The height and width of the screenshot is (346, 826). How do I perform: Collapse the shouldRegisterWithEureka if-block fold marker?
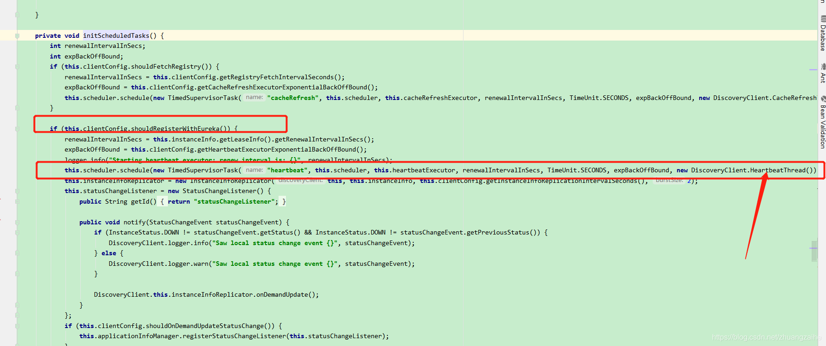[x=17, y=129]
